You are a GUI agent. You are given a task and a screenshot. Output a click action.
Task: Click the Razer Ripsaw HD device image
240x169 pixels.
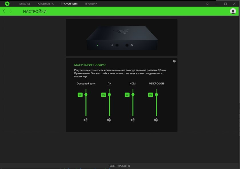click(122, 38)
